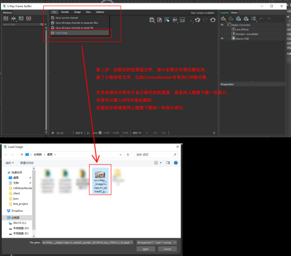Click the 50% zoom toolbar icon

(175, 20)
